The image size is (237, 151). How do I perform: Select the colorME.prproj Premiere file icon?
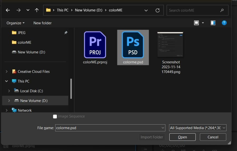pyautogui.click(x=95, y=45)
